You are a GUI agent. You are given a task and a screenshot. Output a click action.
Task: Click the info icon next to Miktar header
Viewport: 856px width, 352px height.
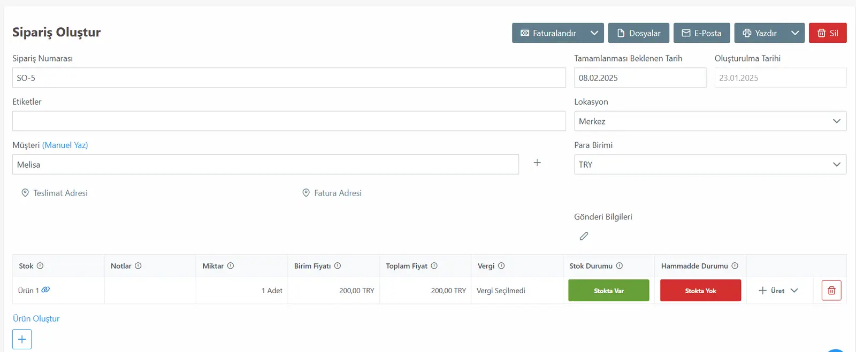231,265
